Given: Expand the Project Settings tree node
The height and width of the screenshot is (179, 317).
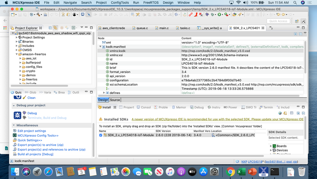Looking at the screenshot, I should click(x=17, y=37).
